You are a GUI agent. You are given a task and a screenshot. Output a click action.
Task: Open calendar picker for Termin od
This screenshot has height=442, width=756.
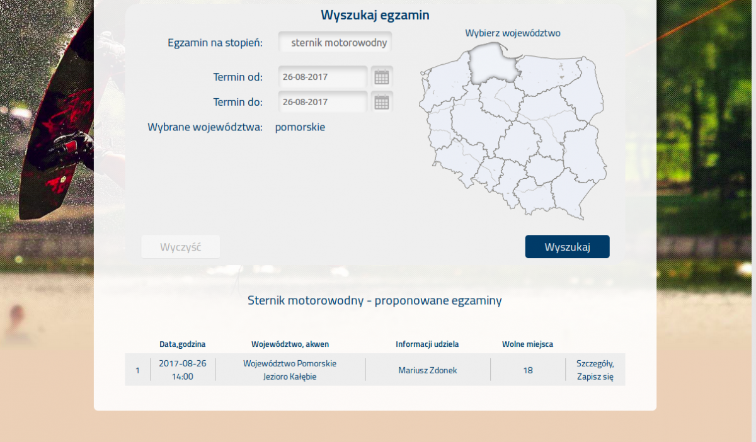pyautogui.click(x=382, y=77)
